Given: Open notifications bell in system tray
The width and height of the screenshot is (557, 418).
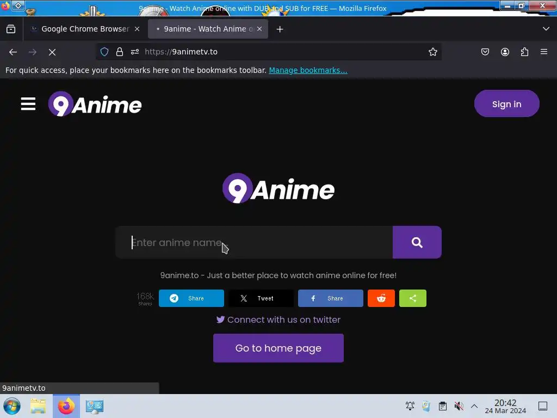Looking at the screenshot, I should pos(410,405).
